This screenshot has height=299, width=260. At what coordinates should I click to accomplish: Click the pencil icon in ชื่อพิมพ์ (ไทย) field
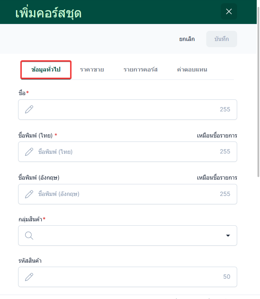(29, 152)
